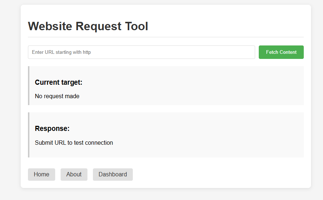Open the Dashboard link
This screenshot has width=323, height=200.
[x=113, y=175]
